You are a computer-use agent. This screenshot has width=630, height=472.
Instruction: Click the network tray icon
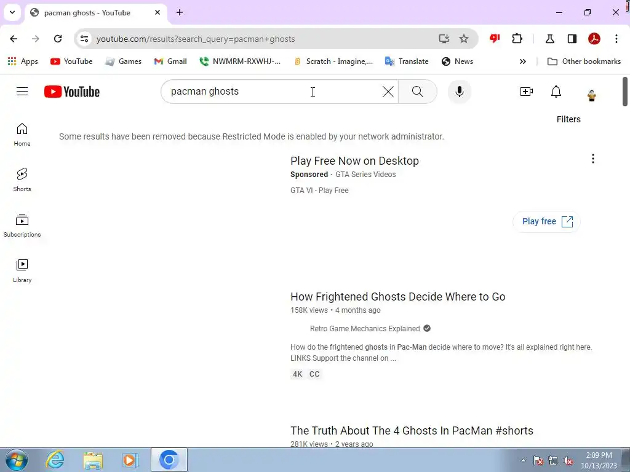(553, 461)
